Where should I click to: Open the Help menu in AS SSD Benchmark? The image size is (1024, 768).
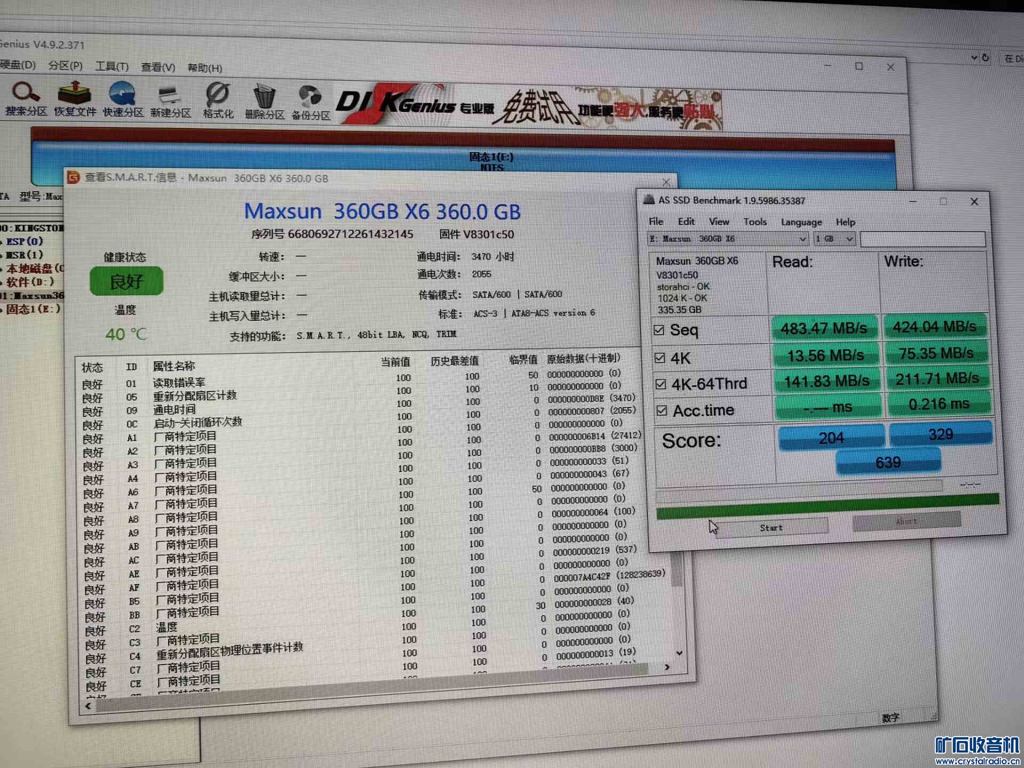coord(845,222)
